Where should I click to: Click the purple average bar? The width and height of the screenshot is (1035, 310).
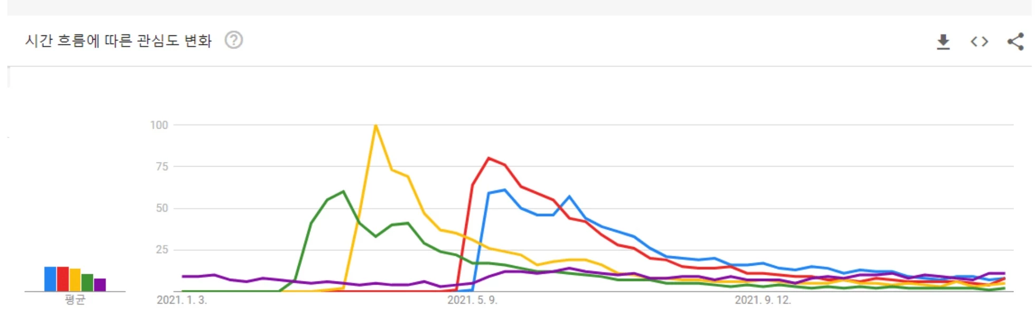click(100, 285)
